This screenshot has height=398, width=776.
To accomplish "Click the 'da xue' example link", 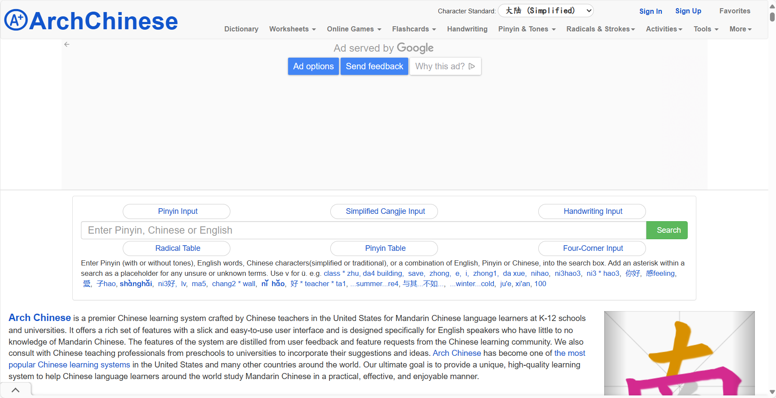I will [x=514, y=273].
